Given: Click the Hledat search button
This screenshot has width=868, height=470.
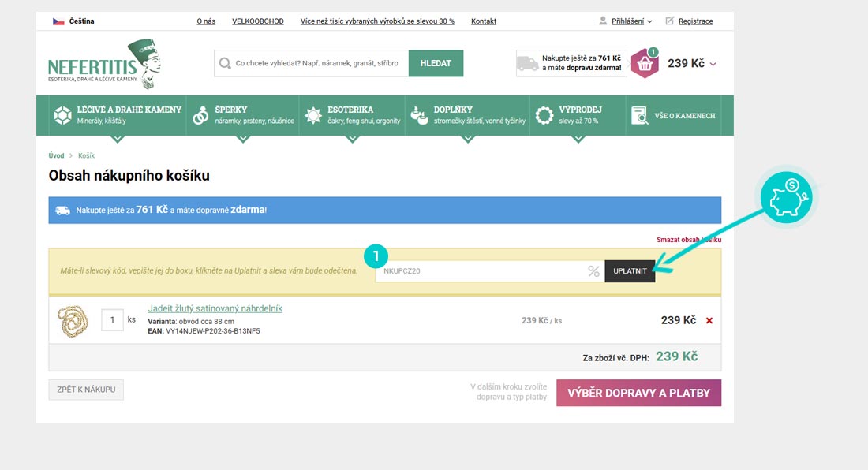Looking at the screenshot, I should click(436, 63).
